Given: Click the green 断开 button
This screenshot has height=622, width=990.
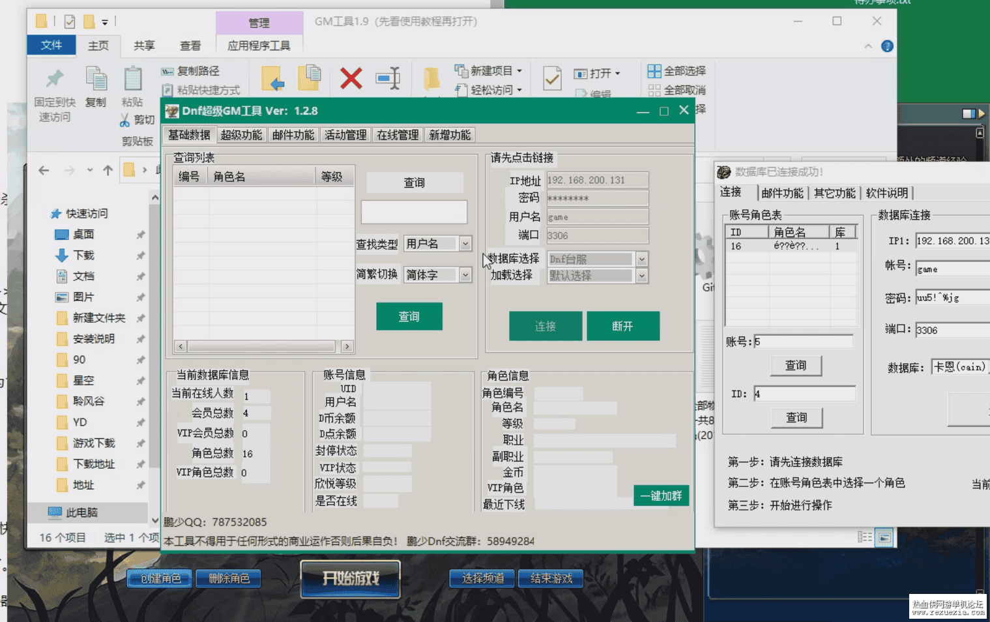Looking at the screenshot, I should point(623,326).
